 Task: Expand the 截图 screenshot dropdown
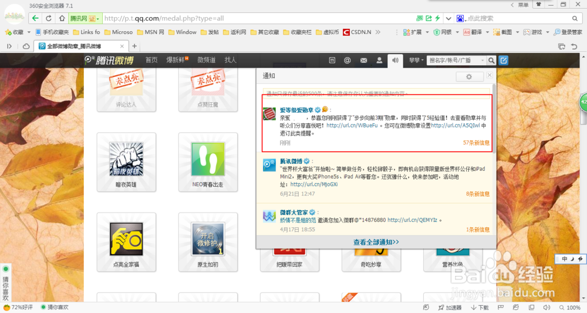point(517,32)
